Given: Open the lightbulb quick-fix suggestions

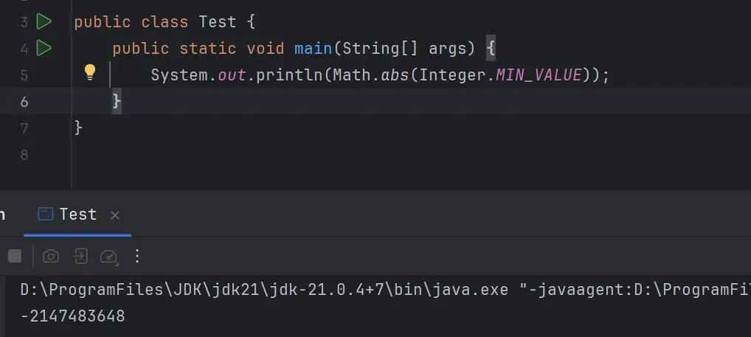Looking at the screenshot, I should [x=90, y=72].
